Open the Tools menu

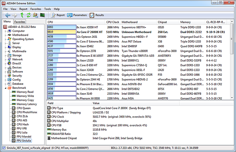coord(48,9)
